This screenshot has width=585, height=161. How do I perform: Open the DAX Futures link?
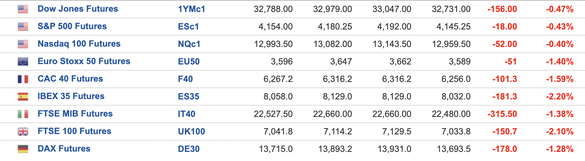[64, 149]
